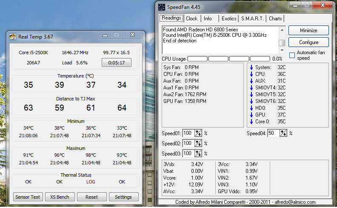Screen dimensions: 337x208
Task: Open the Info tab
Action: (x=208, y=19)
